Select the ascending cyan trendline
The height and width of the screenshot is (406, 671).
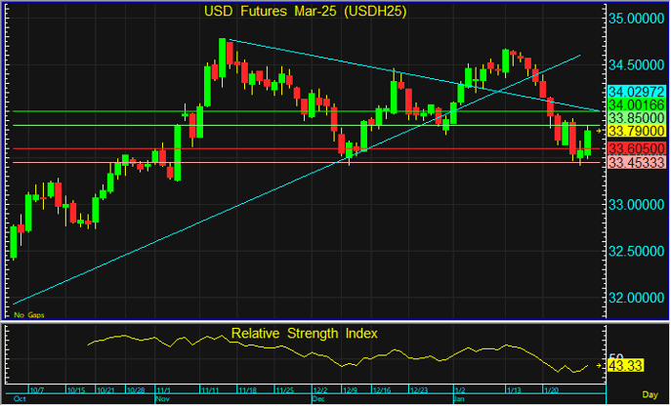pos(195,217)
